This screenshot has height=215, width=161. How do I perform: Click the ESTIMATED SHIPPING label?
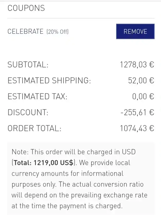coord(49,81)
